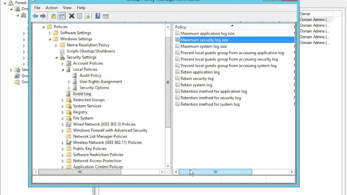Click up arrow of tree pane vertical scrollbar

(x=168, y=27)
